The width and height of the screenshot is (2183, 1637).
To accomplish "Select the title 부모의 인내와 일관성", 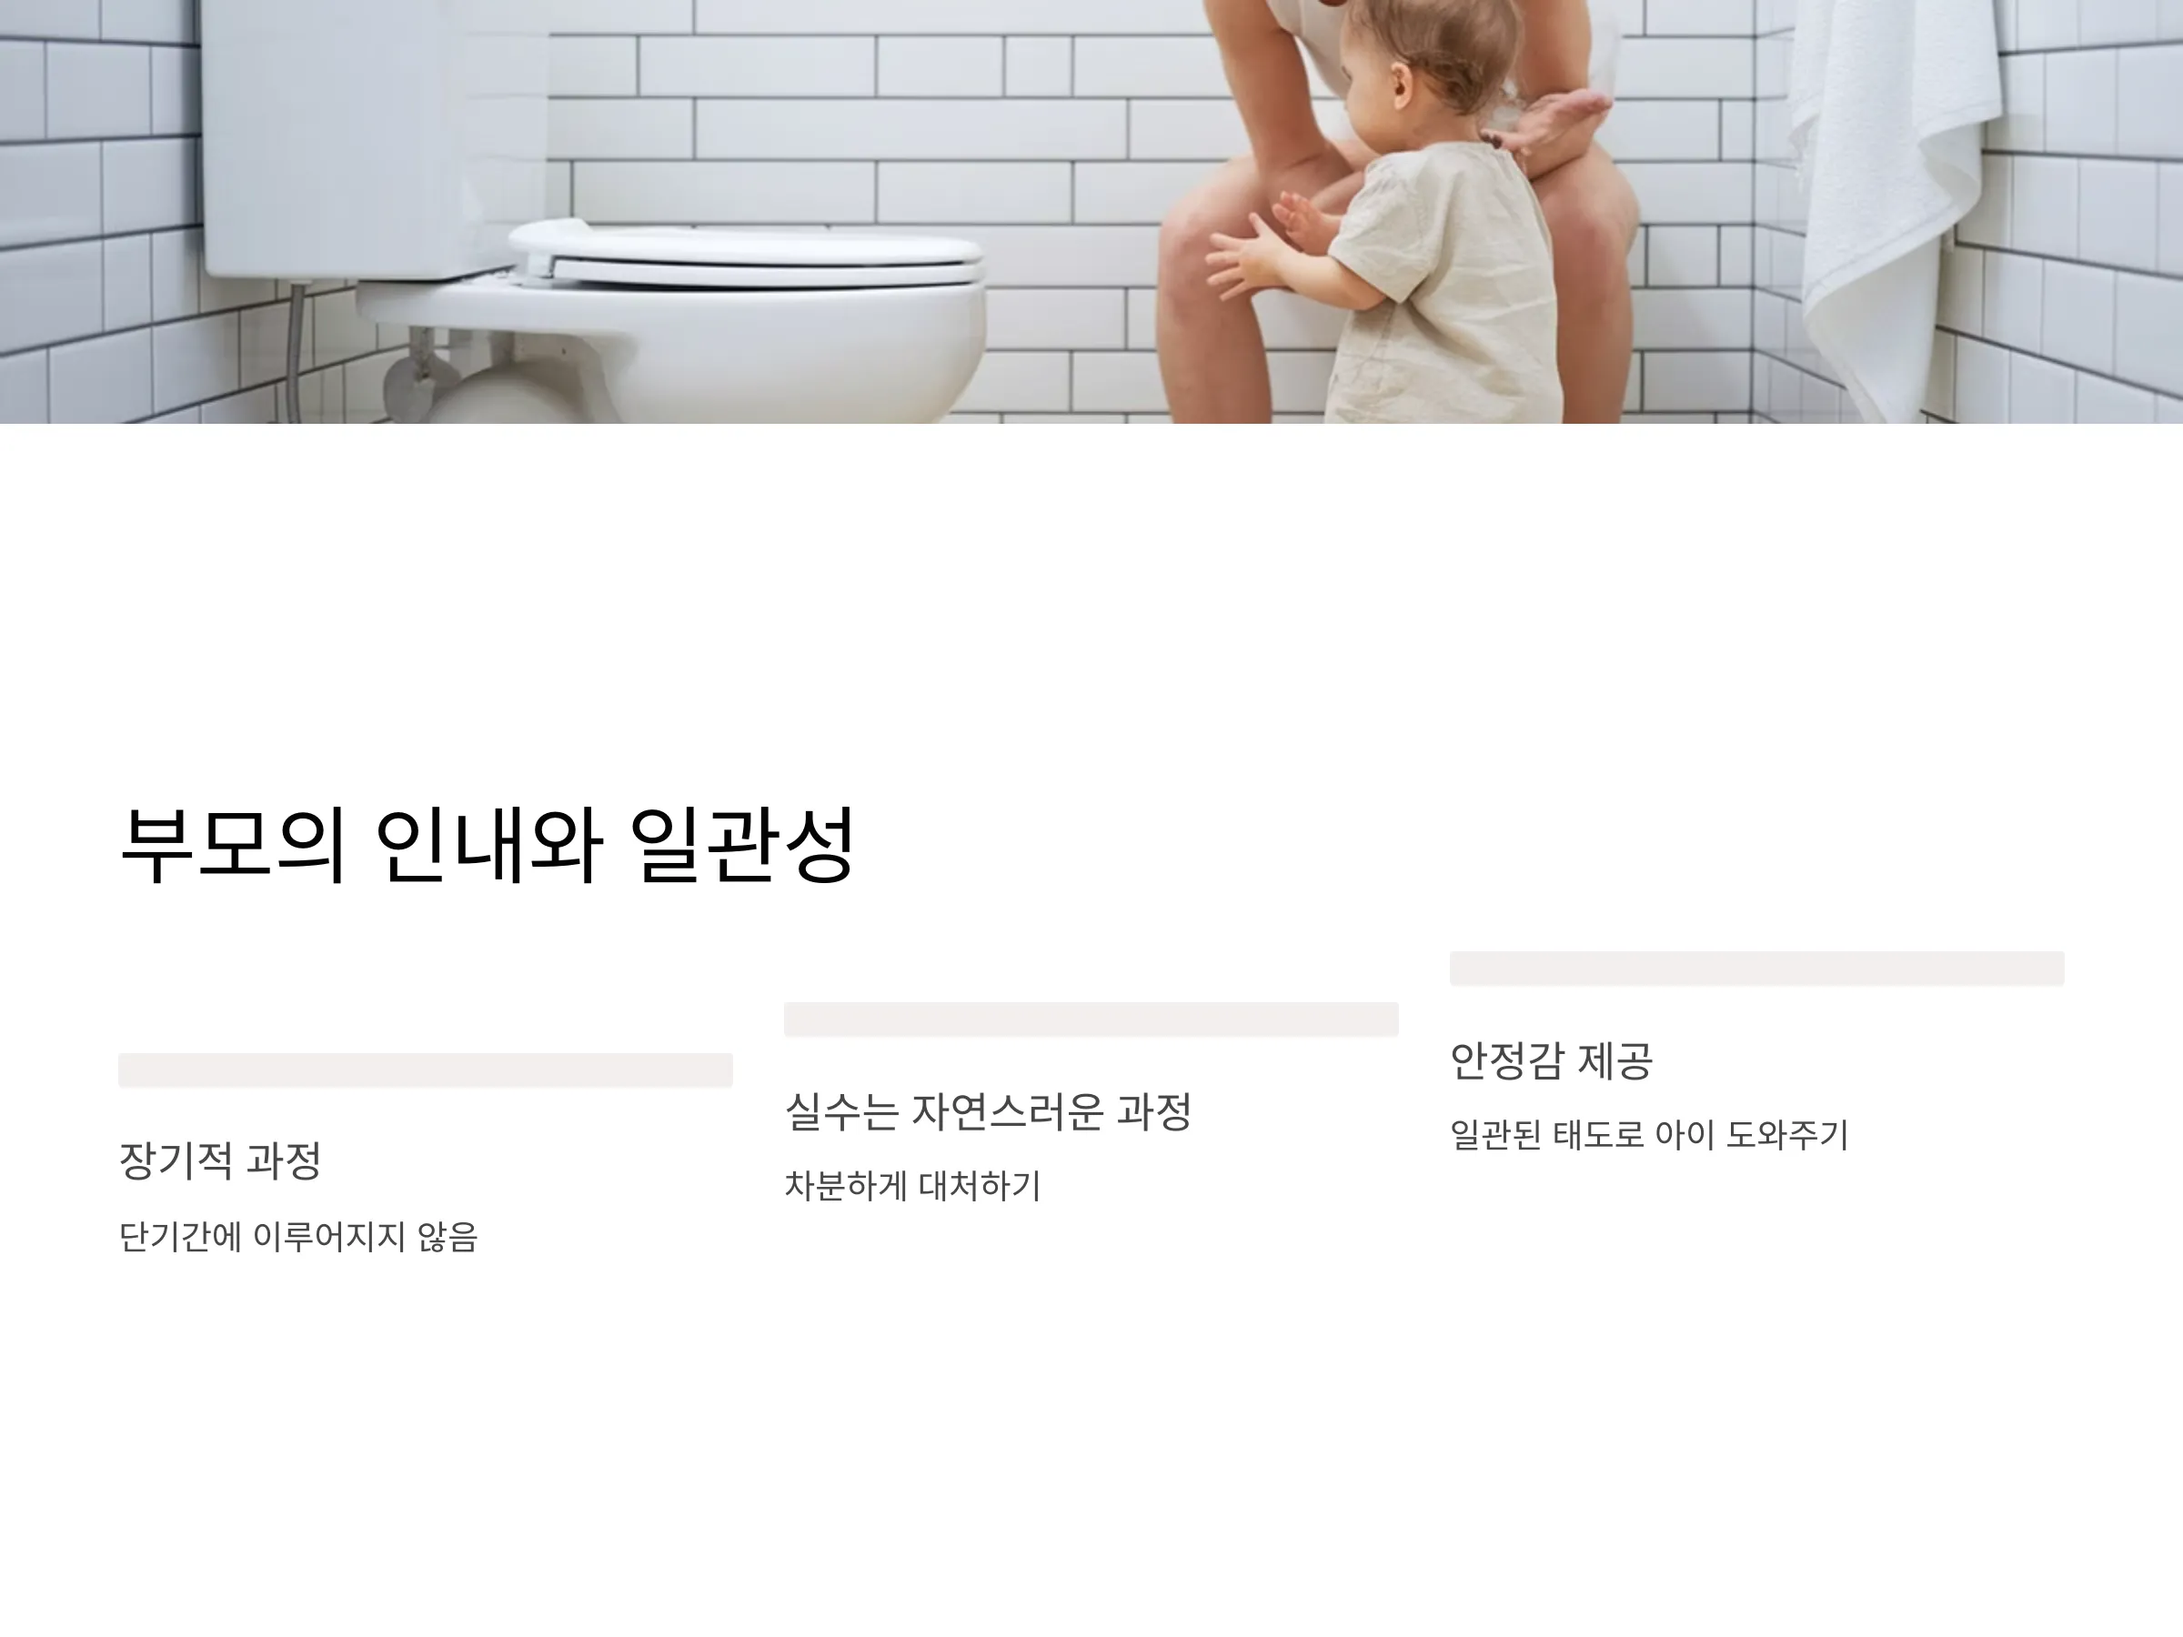I will pyautogui.click(x=487, y=845).
